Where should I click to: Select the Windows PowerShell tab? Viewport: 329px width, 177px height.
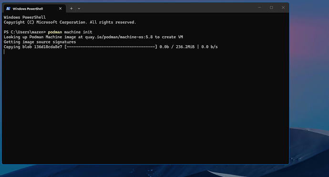[x=35, y=9]
